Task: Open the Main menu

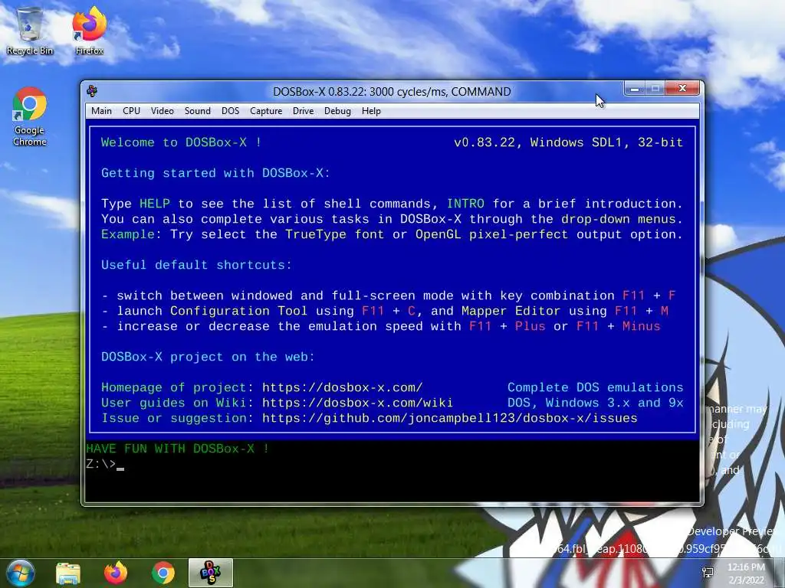Action: (x=102, y=111)
